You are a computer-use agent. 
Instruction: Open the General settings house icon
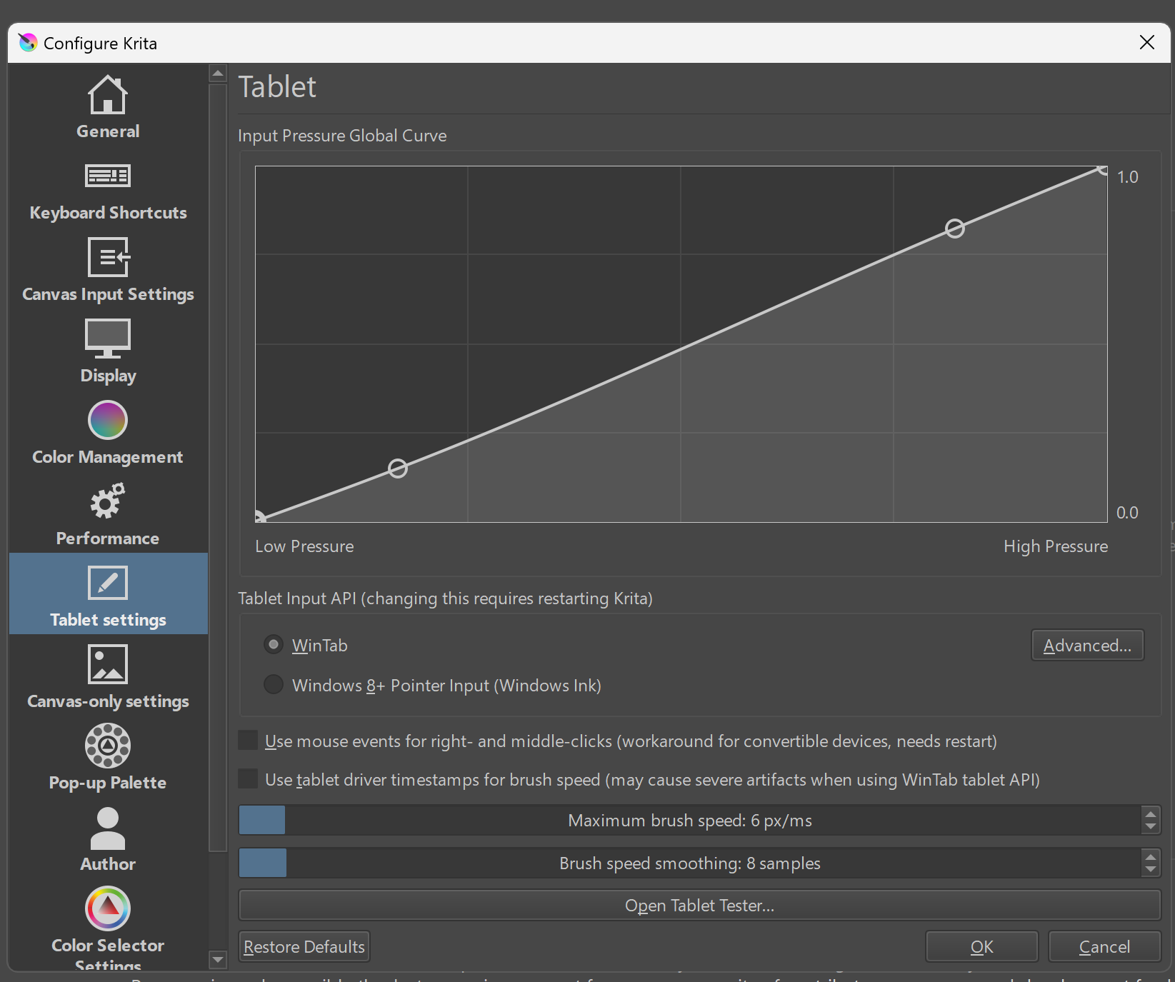(108, 94)
